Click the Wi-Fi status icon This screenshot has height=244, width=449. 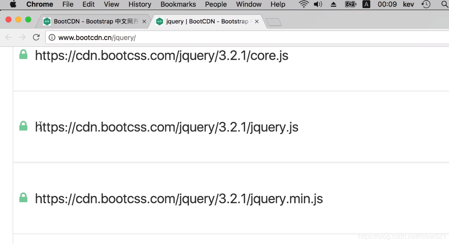pyautogui.click(x=303, y=4)
